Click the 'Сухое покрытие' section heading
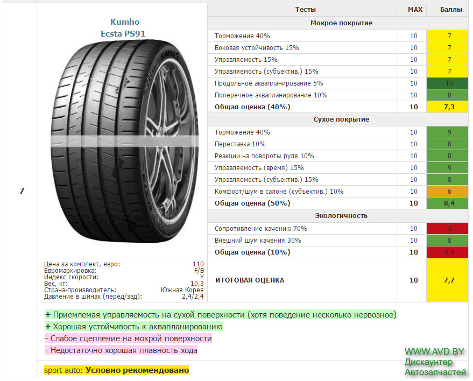 pyautogui.click(x=342, y=119)
